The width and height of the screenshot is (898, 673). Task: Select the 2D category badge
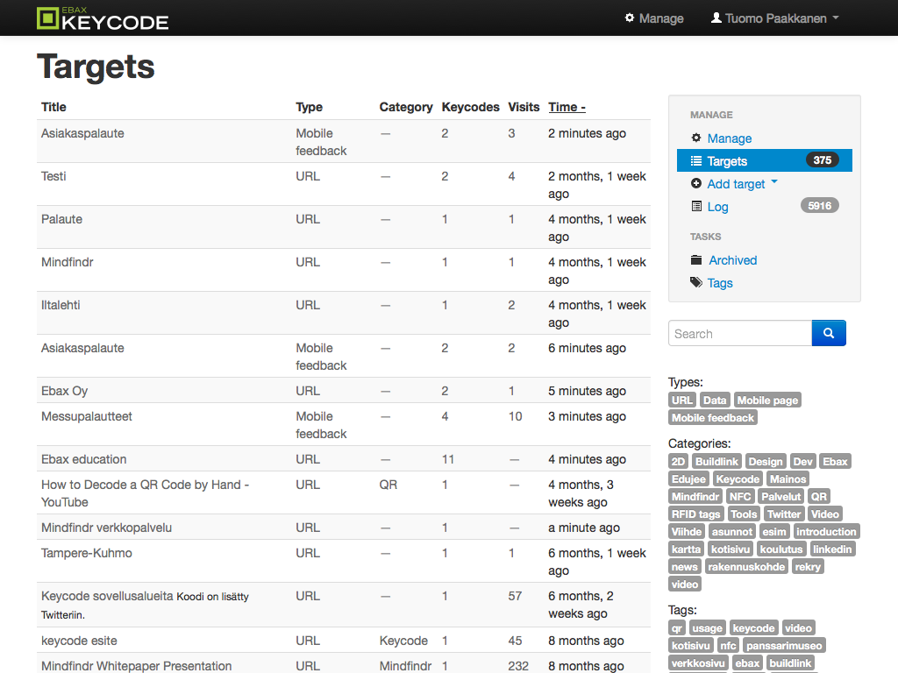point(678,461)
